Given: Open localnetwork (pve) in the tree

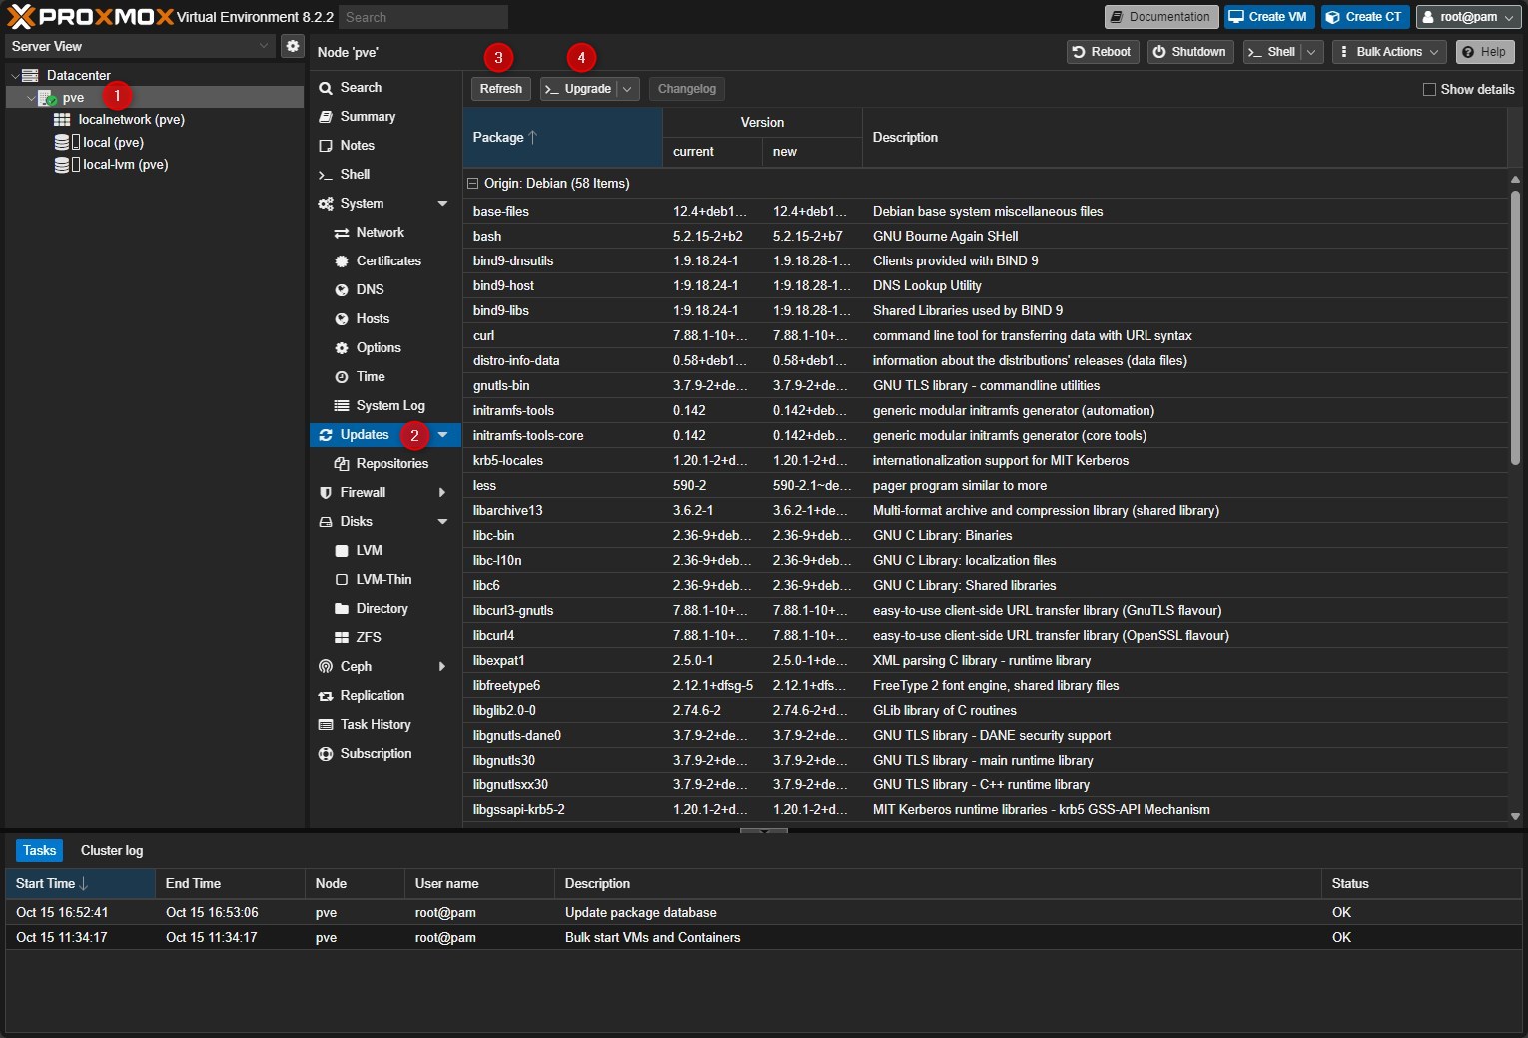Looking at the screenshot, I should (131, 120).
